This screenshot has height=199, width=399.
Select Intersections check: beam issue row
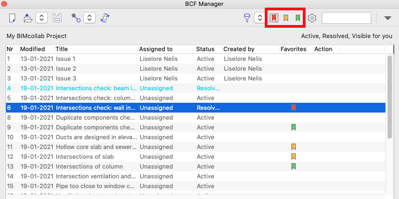click(196, 88)
